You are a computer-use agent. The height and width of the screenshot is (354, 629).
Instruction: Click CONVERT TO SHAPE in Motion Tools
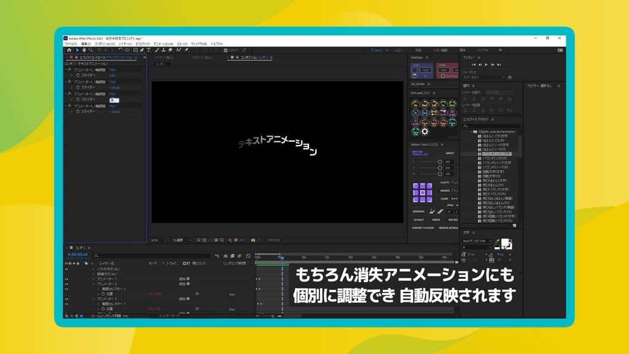(x=423, y=228)
